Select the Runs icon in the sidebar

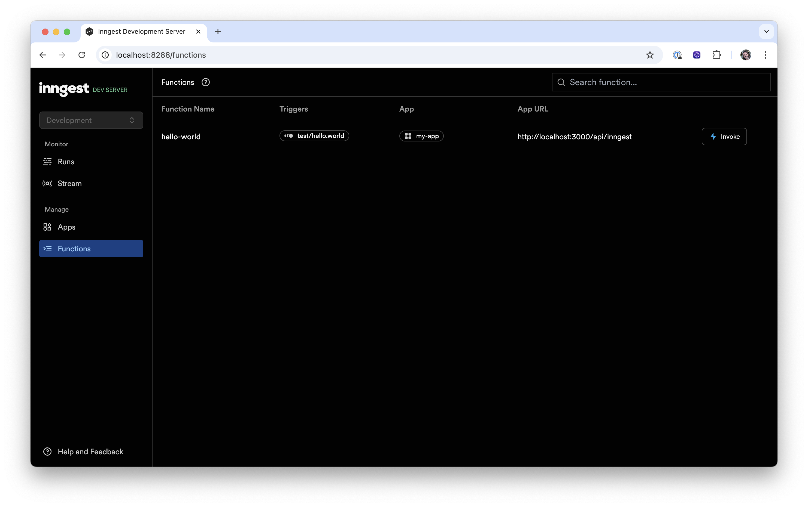pos(47,162)
